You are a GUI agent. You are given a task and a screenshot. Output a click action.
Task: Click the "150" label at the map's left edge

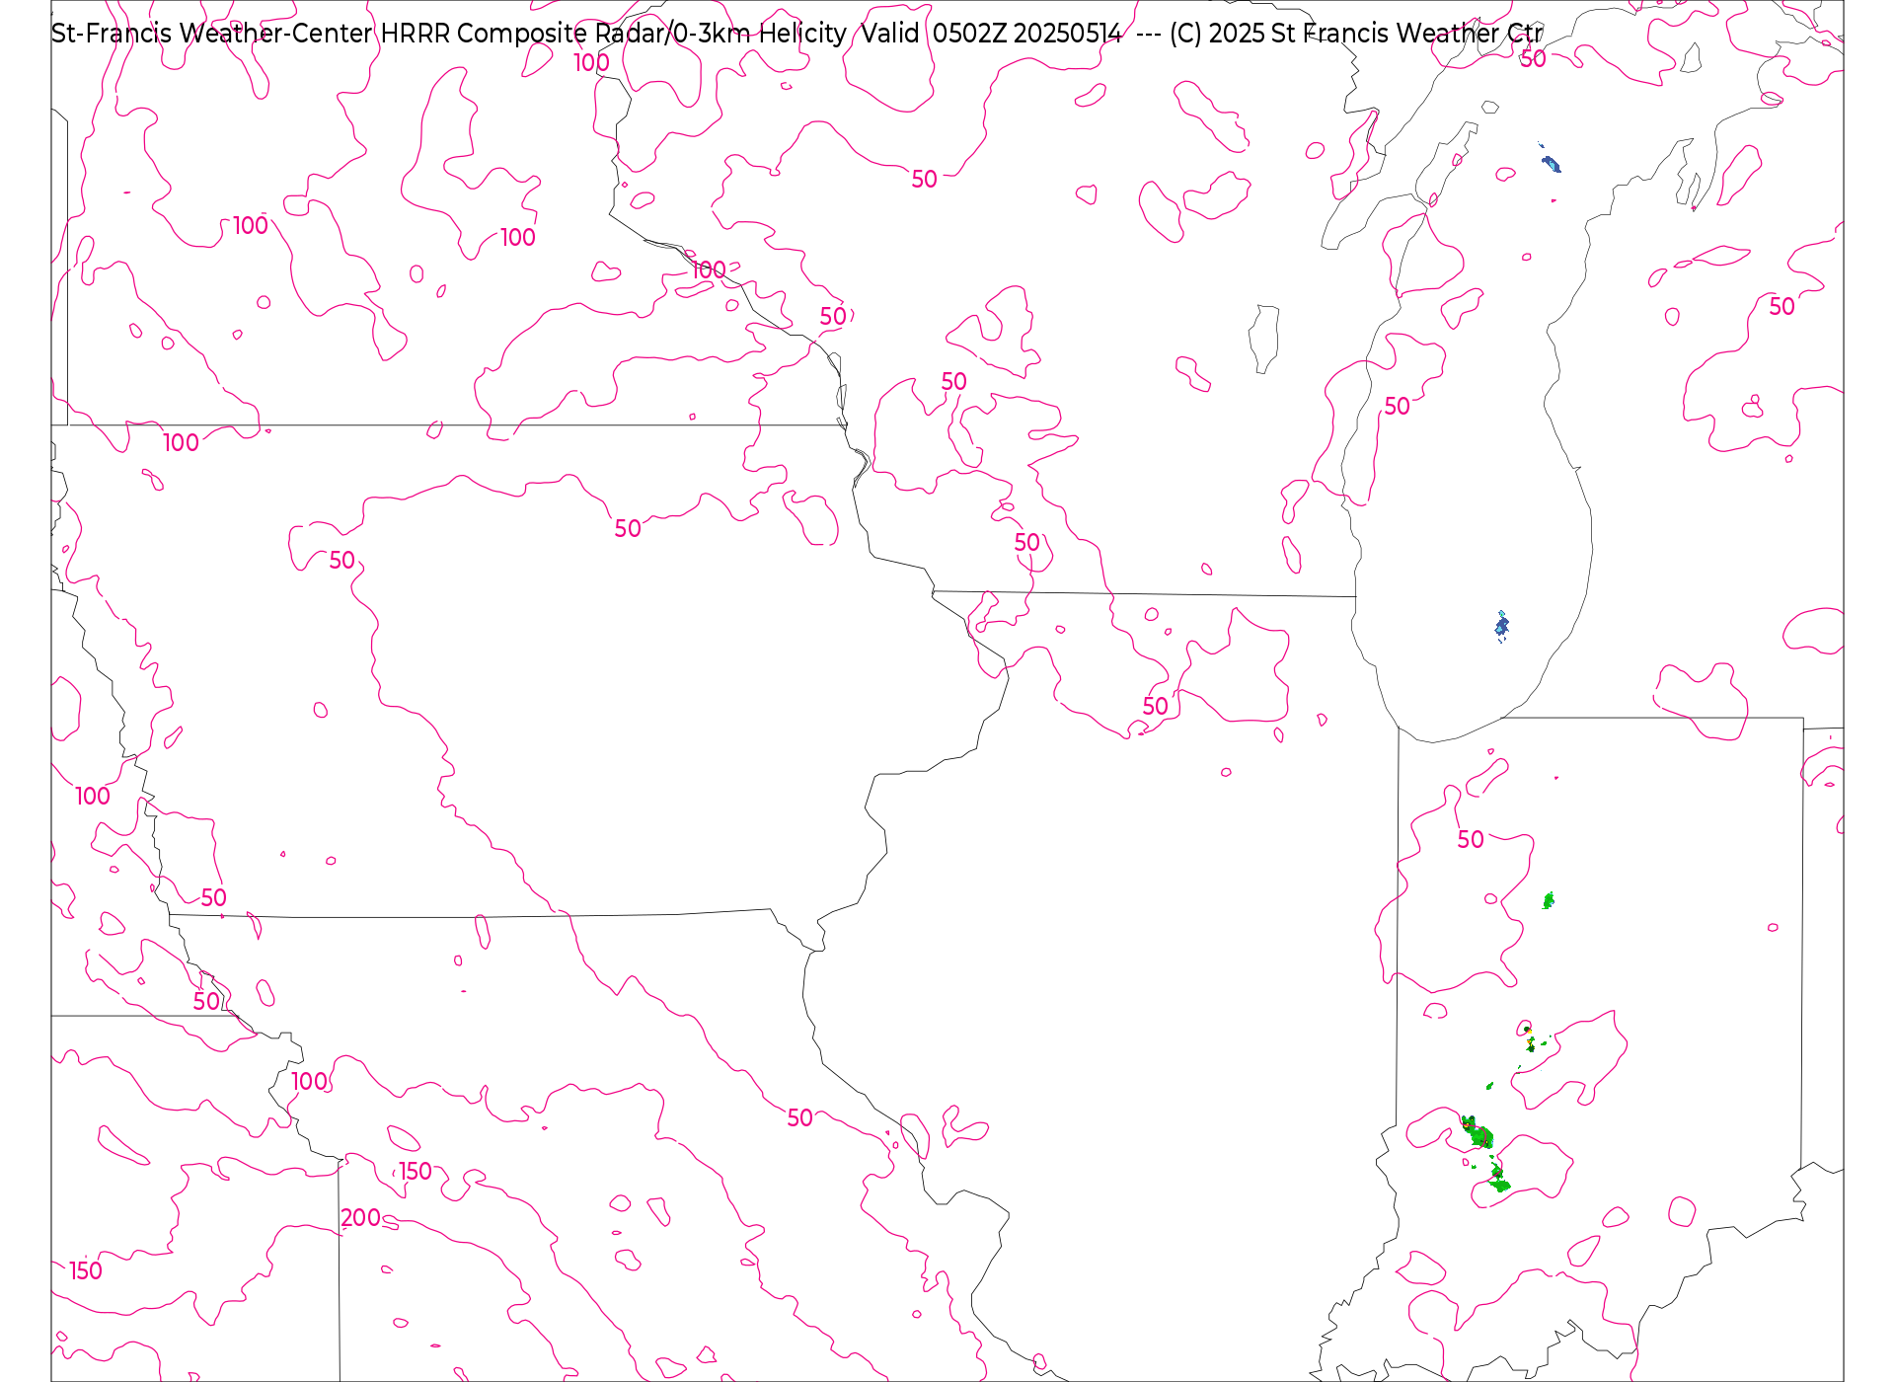86,1270
